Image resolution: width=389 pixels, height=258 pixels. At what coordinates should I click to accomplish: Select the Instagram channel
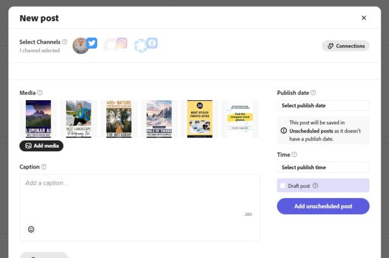pyautogui.click(x=116, y=44)
